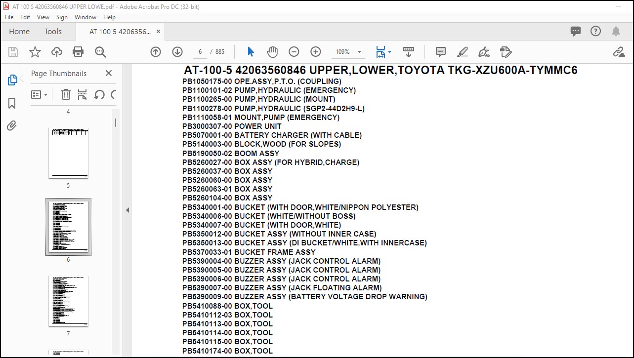The width and height of the screenshot is (634, 358).
Task: Click the insert page break thumbnail icon
Action: pyautogui.click(x=83, y=94)
